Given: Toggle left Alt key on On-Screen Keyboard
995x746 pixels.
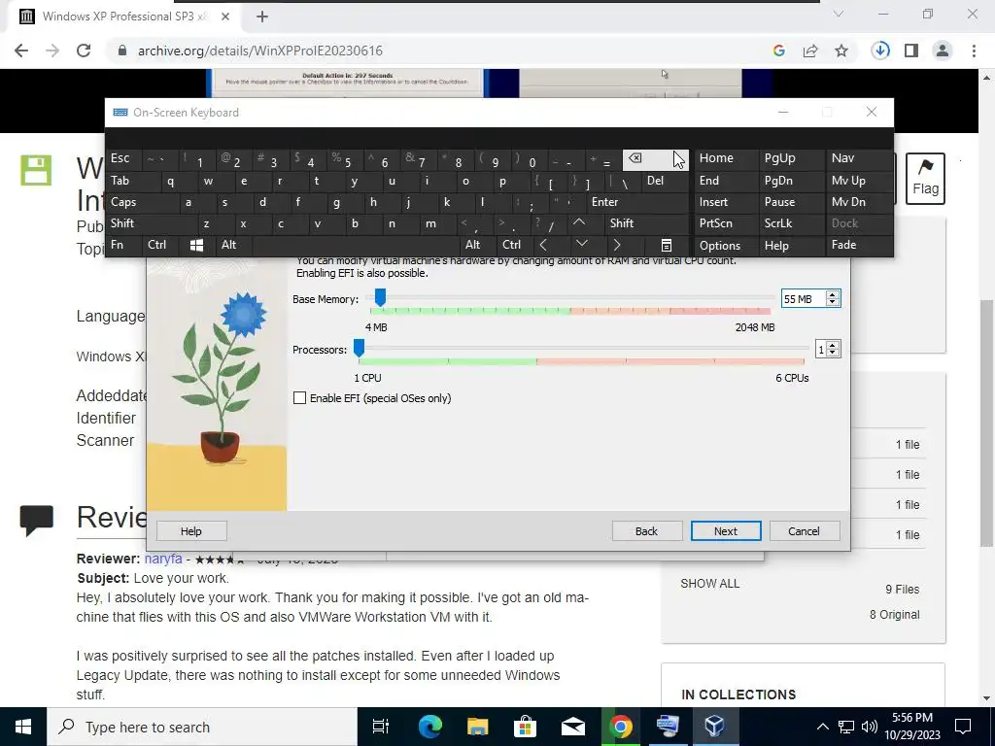Looking at the screenshot, I should (233, 246).
